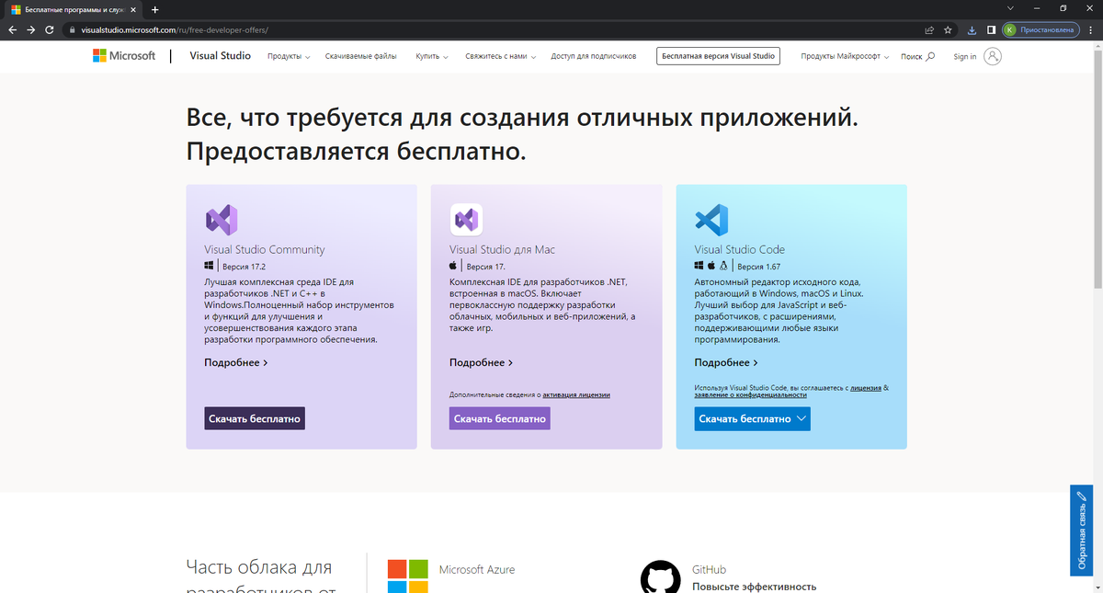
Task: Click the Версия 1.67 text
Action: (759, 266)
